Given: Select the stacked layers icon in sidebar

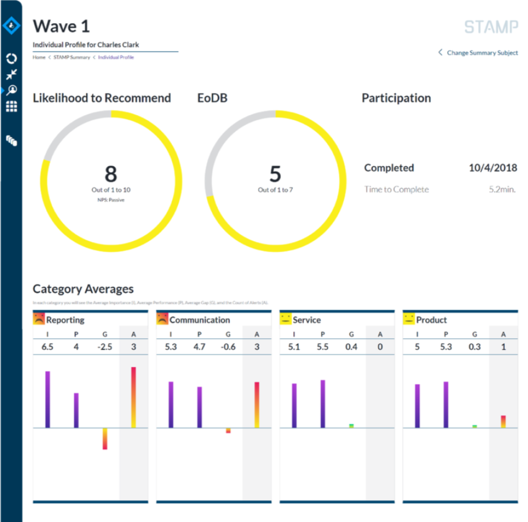Looking at the screenshot, I should pyautogui.click(x=12, y=141).
